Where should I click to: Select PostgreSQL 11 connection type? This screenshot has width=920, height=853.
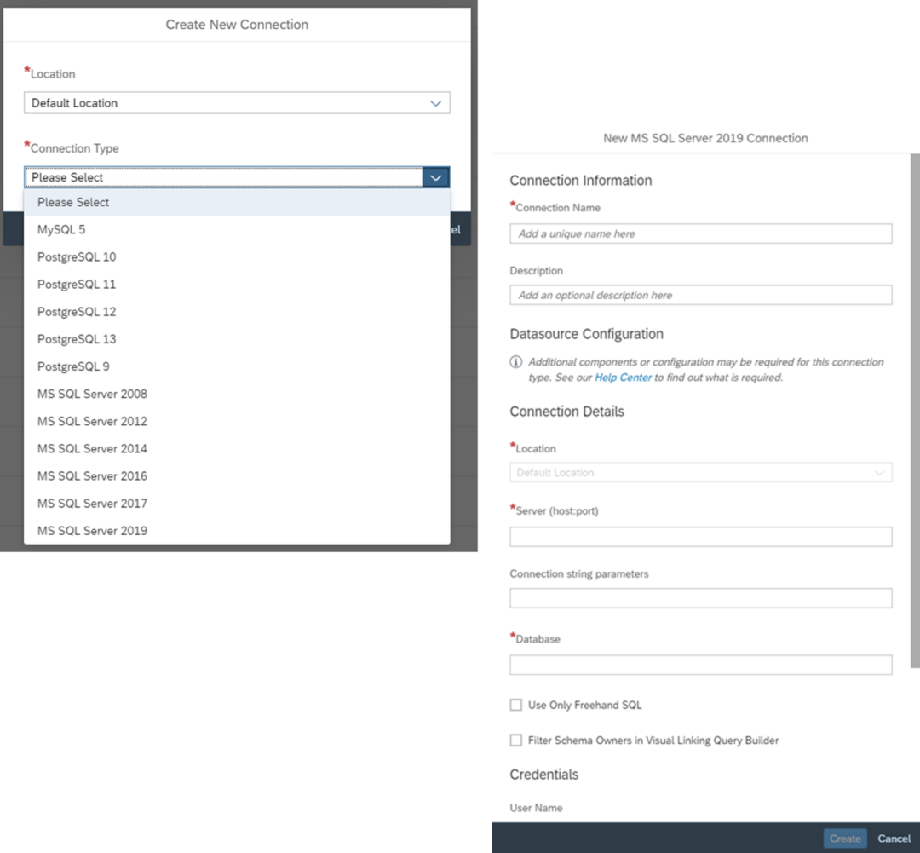point(237,284)
